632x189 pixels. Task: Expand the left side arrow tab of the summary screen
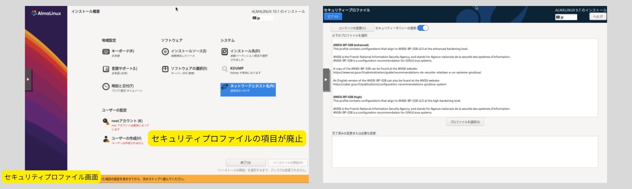click(x=28, y=79)
